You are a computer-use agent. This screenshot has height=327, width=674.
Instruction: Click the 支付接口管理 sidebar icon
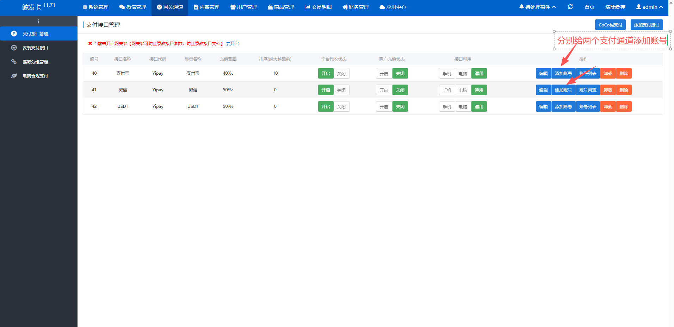click(x=14, y=34)
